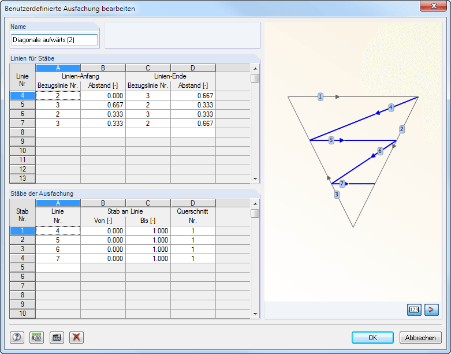The image size is (451, 354).
Task: Click Bezugslinie cell '2' for line 4 start
Action: (x=58, y=95)
